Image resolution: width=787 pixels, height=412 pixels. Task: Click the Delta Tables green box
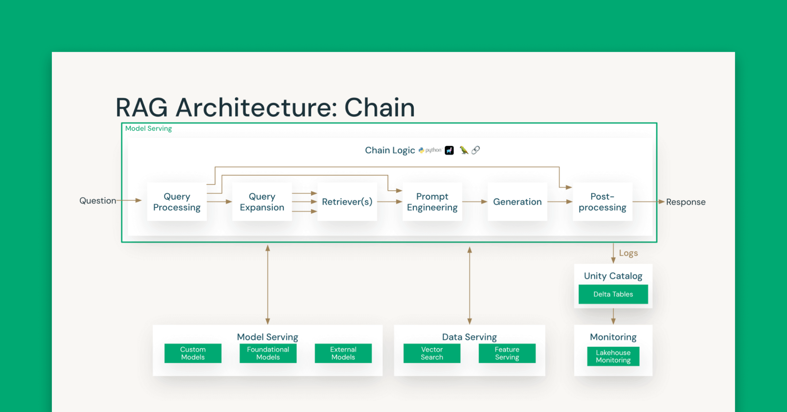tap(613, 294)
